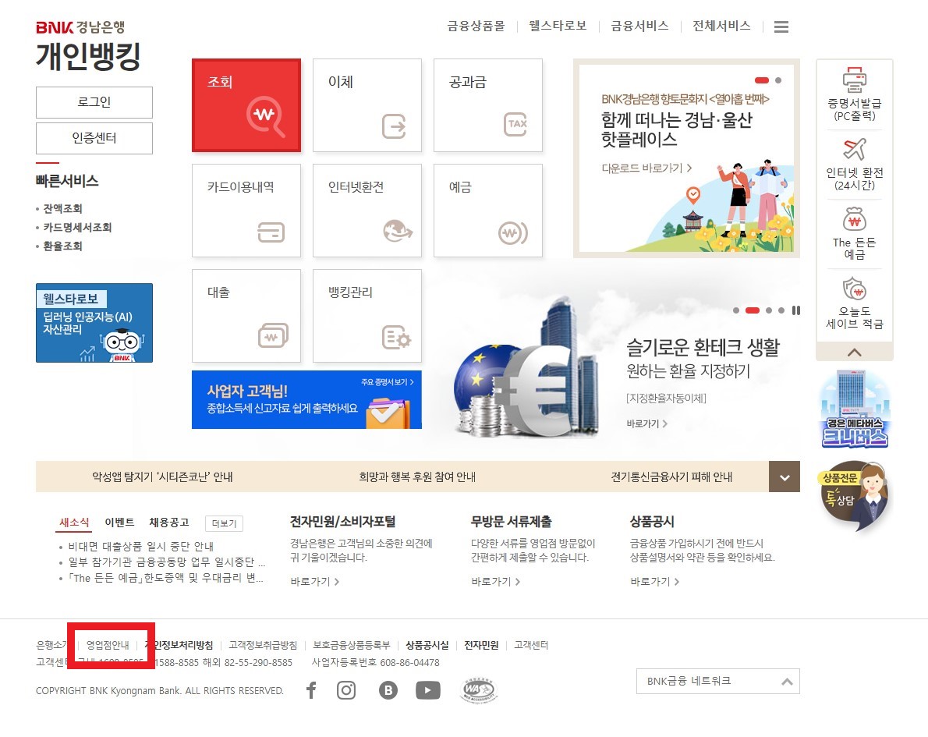
Task: Select the active red main banner dot
Action: tap(753, 310)
